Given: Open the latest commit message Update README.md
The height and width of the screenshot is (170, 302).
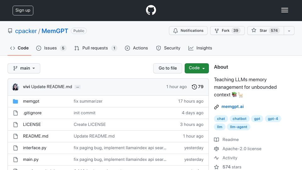Looking at the screenshot, I should click(52, 87).
